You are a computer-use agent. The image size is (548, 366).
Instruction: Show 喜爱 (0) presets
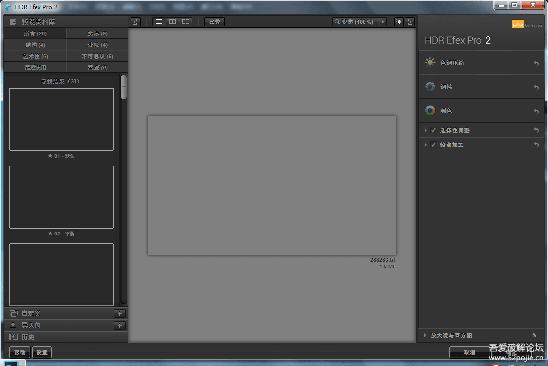(x=97, y=67)
